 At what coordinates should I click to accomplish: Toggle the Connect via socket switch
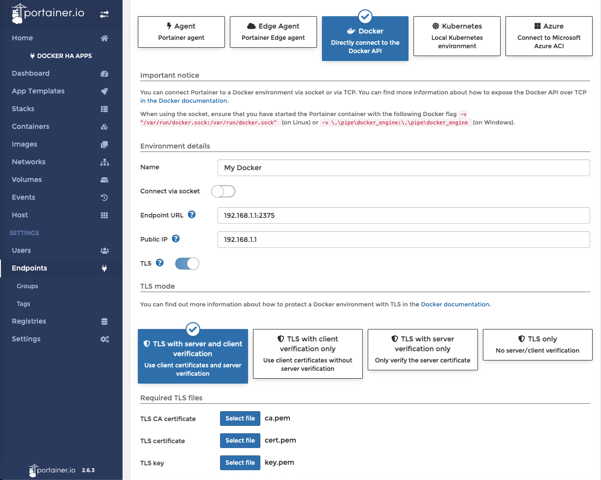tap(223, 191)
